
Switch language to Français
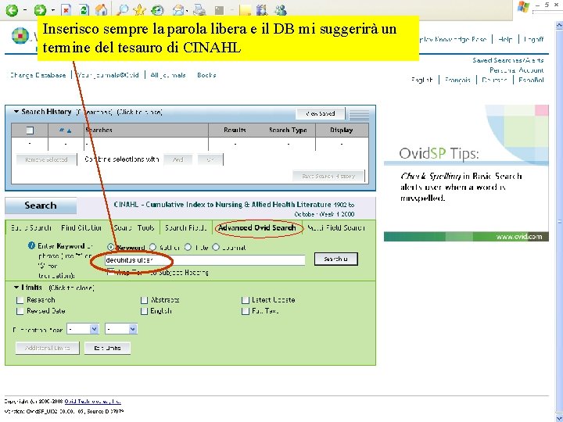(x=457, y=80)
